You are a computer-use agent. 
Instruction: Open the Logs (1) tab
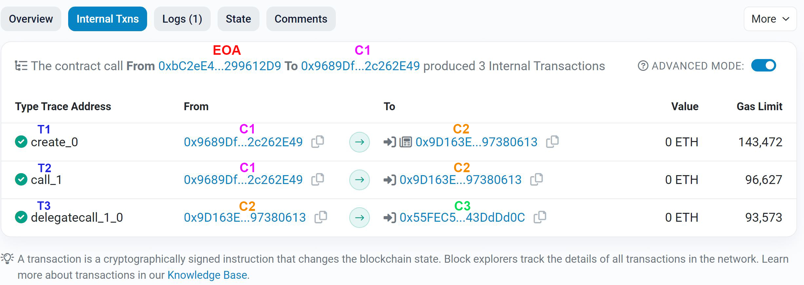point(182,19)
